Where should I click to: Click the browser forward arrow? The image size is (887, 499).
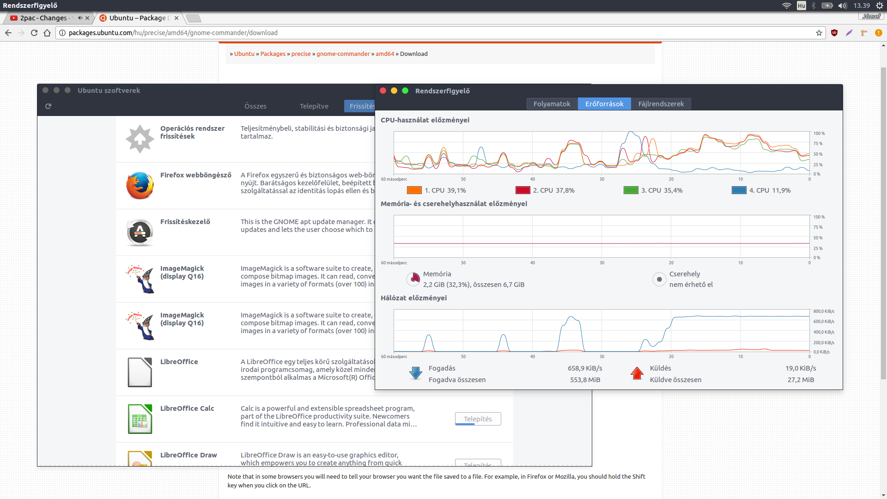click(x=21, y=33)
